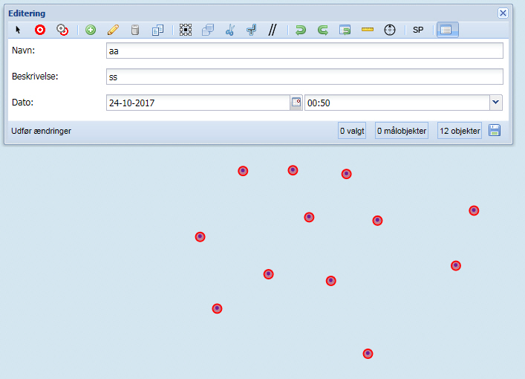The image size is (525, 379).
Task: Select the yellow ruler measure tool
Action: click(x=368, y=30)
